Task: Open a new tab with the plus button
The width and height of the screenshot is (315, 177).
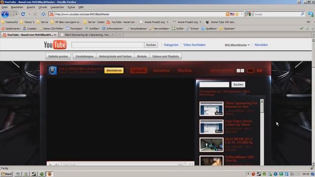Action: 120,35
